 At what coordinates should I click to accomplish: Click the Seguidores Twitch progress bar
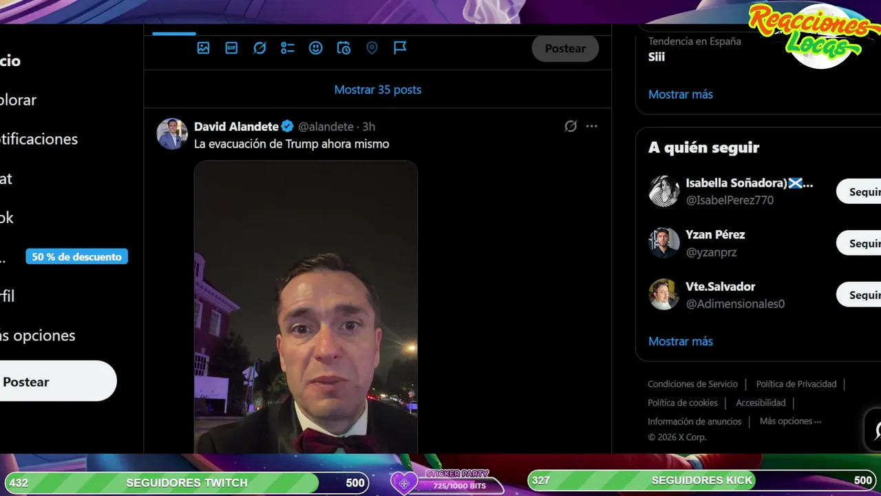pos(187,482)
